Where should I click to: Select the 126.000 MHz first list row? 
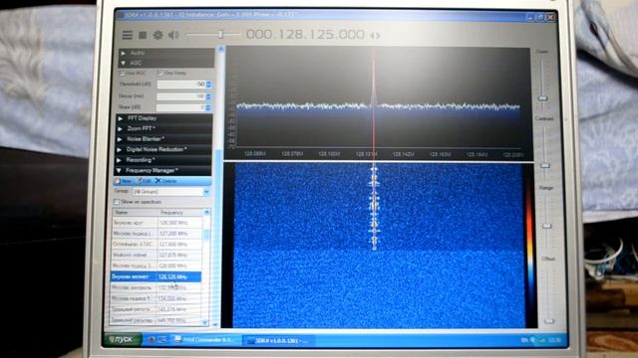point(158,223)
